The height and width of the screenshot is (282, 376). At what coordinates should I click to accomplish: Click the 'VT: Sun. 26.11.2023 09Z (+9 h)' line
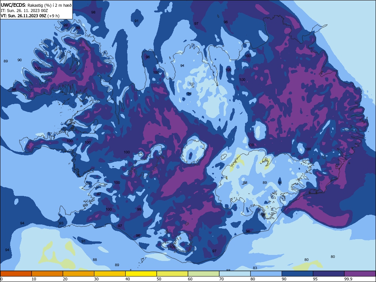point(30,16)
